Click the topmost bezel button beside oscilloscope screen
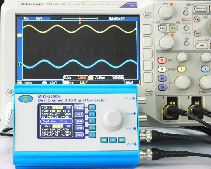Viewport: 211px width, 169px height. point(147,30)
